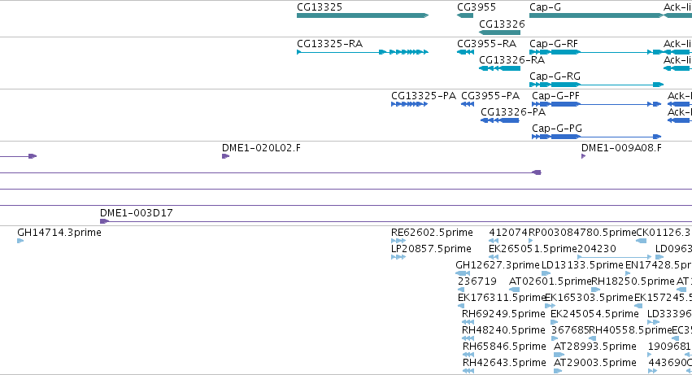
Task: Click the CG13325 gene feature
Action: coord(363,15)
